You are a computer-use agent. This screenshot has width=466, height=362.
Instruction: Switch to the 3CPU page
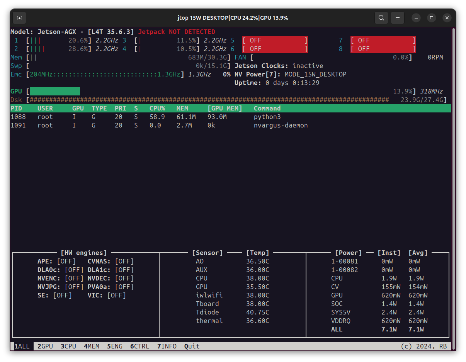point(68,346)
